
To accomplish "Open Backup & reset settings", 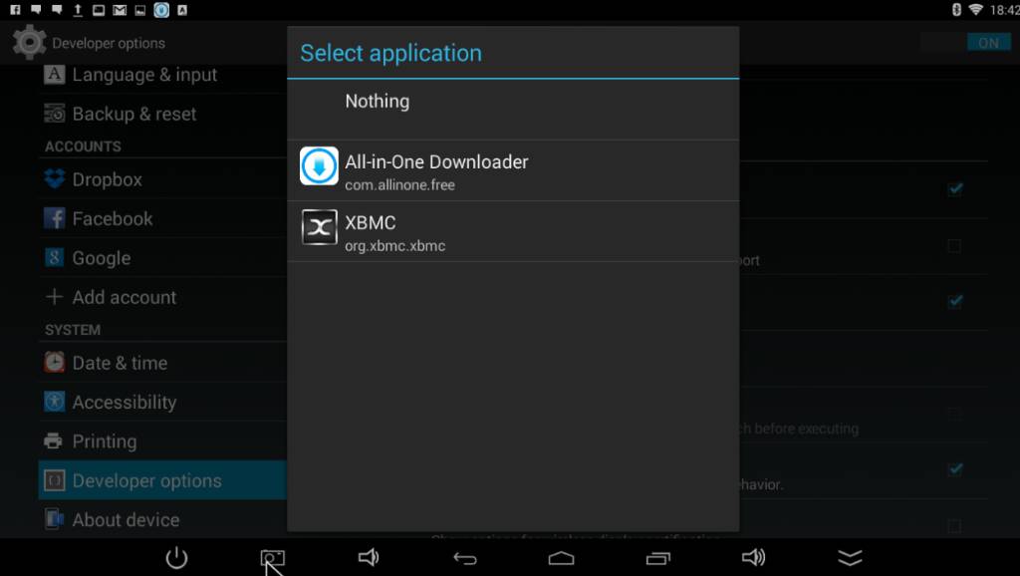I will click(x=134, y=115).
